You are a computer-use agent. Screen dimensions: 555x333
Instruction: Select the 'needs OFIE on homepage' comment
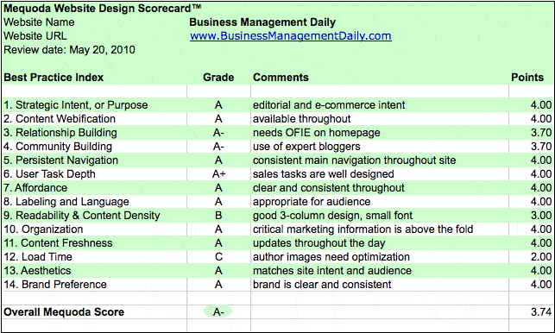coord(317,133)
